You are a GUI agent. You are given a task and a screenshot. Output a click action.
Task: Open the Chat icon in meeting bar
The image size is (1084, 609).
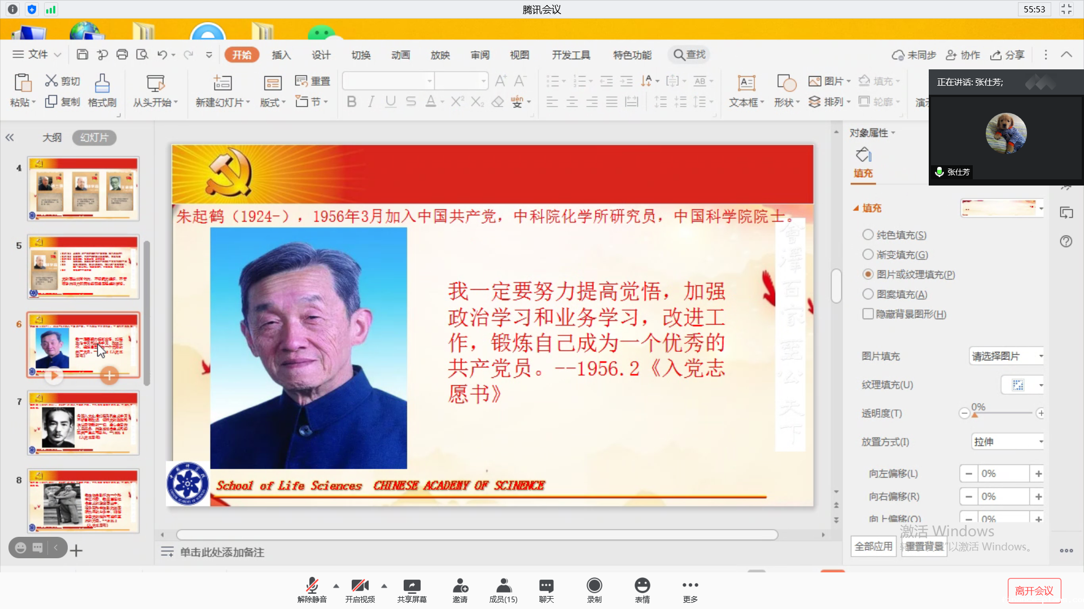(x=546, y=586)
